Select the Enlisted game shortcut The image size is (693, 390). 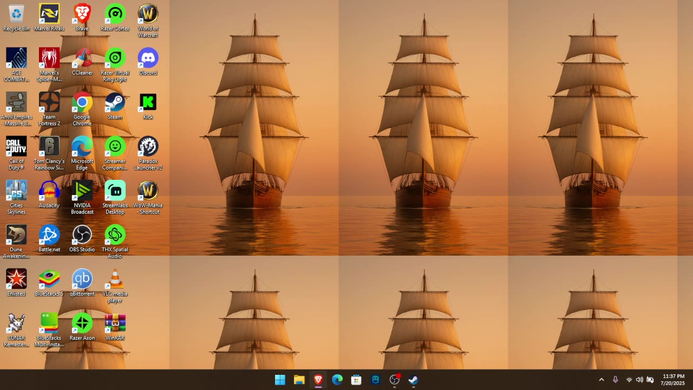point(16,283)
